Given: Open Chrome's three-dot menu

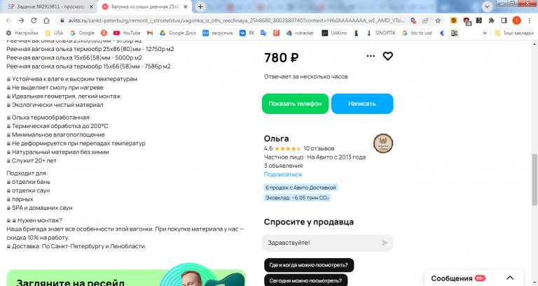Looking at the screenshot, I should tap(530, 20).
